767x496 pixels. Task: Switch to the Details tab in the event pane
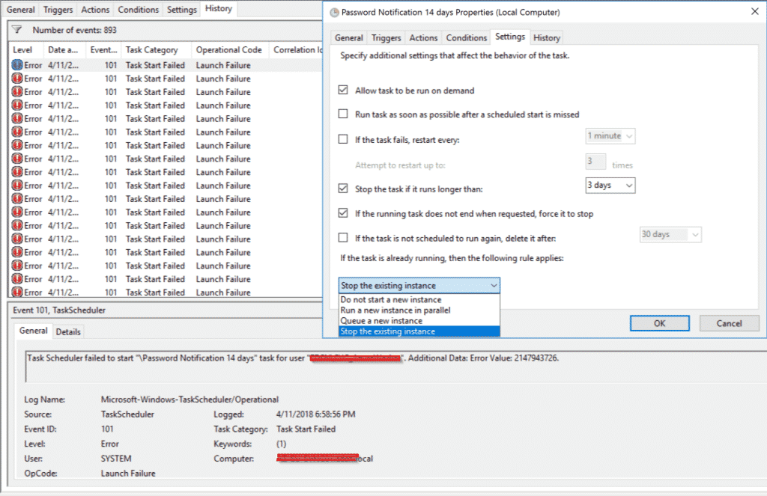68,331
